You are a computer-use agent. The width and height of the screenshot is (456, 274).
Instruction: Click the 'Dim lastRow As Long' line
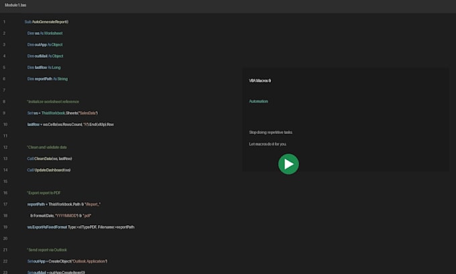(x=44, y=68)
